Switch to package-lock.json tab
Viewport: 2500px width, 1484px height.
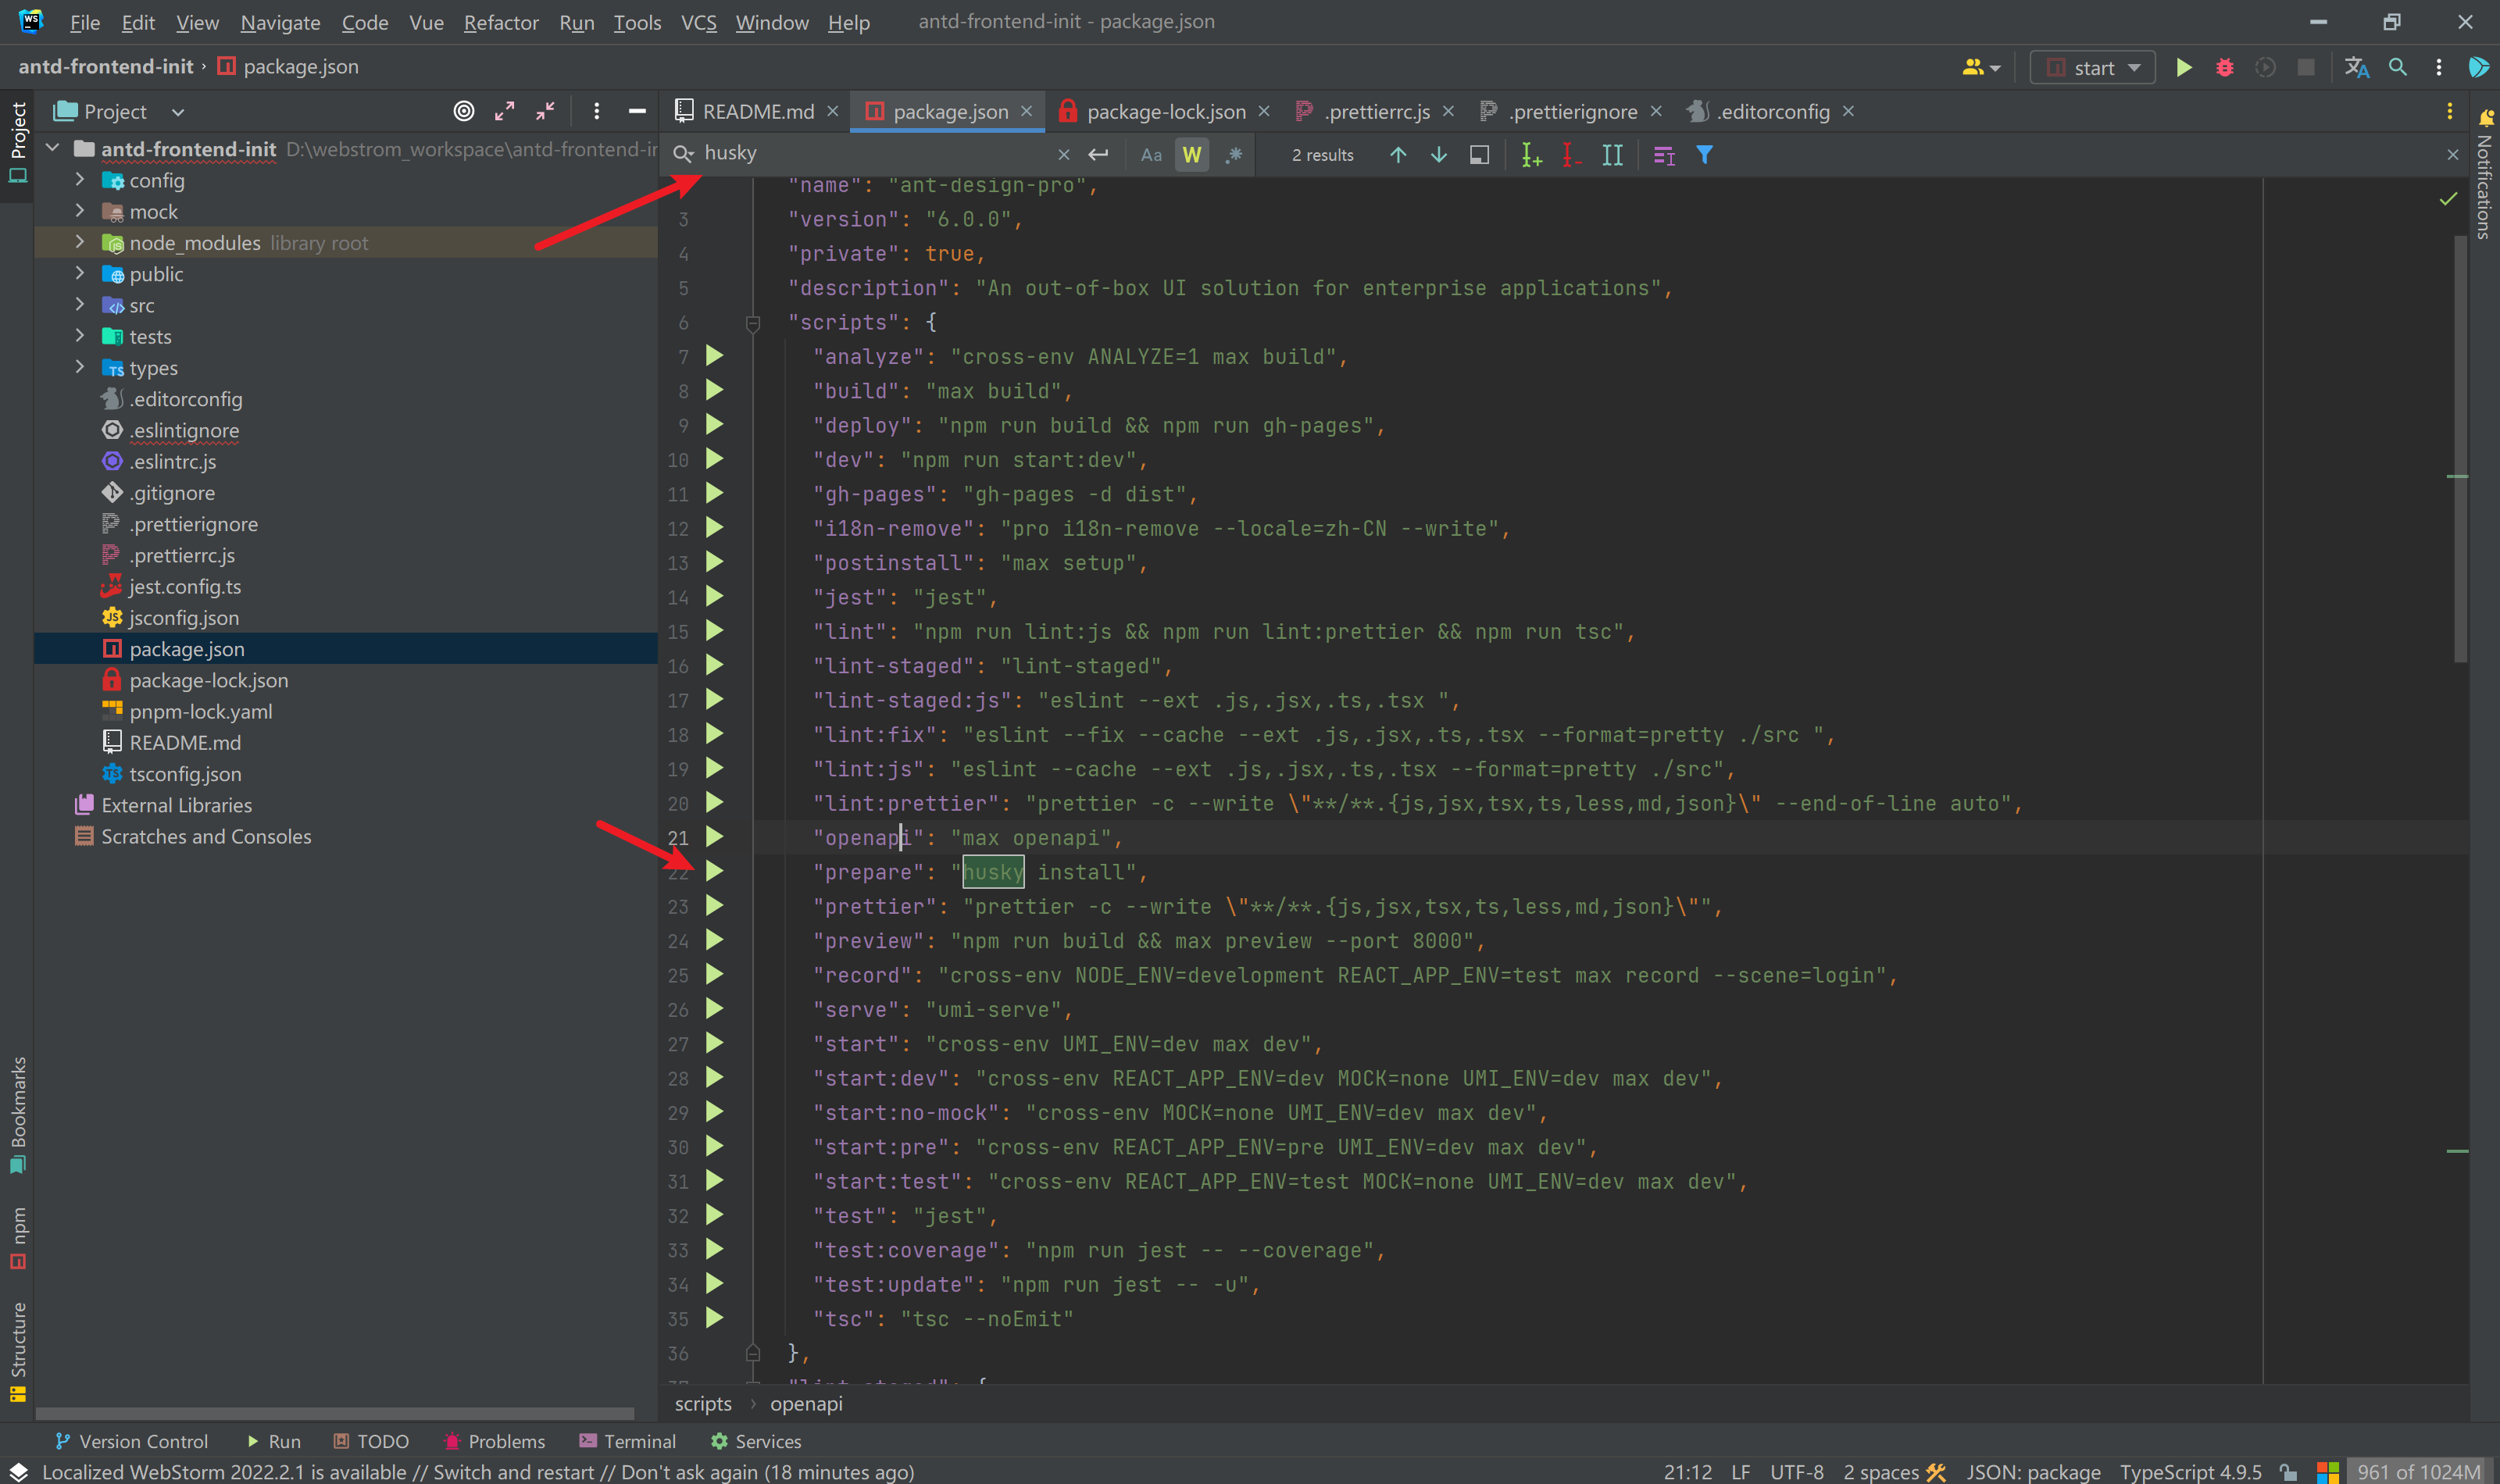pos(1166,111)
